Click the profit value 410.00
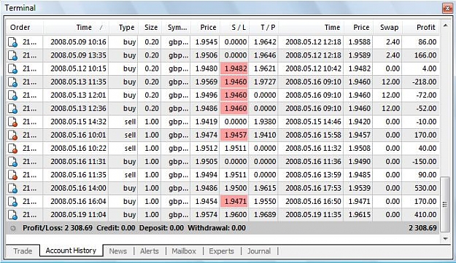Screen dimensions: 456x263 point(425,215)
